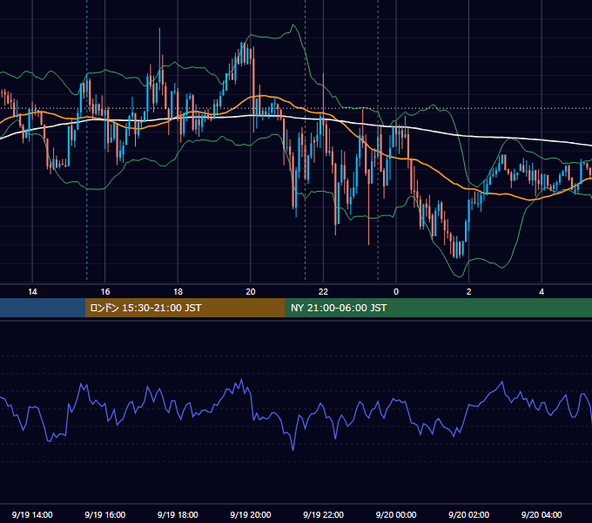Screen dimensions: 592x523
Task: Click the 2 hour label on price chart axis
Action: click(x=468, y=292)
